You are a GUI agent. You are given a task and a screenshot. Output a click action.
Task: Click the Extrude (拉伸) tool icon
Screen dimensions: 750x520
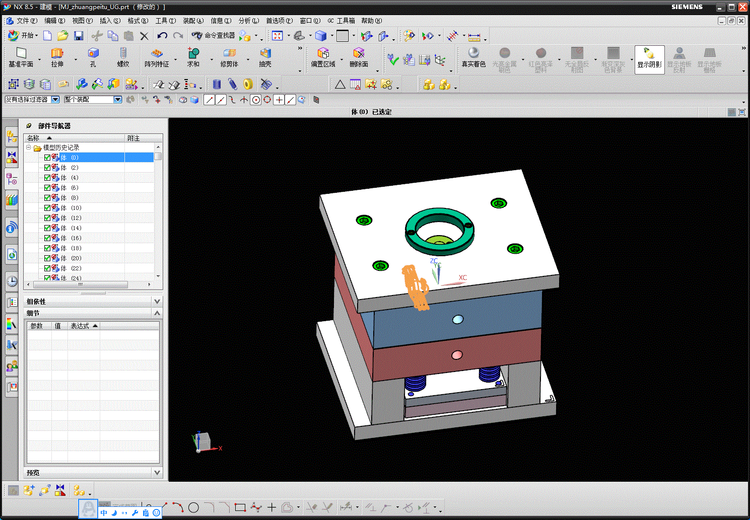(57, 53)
